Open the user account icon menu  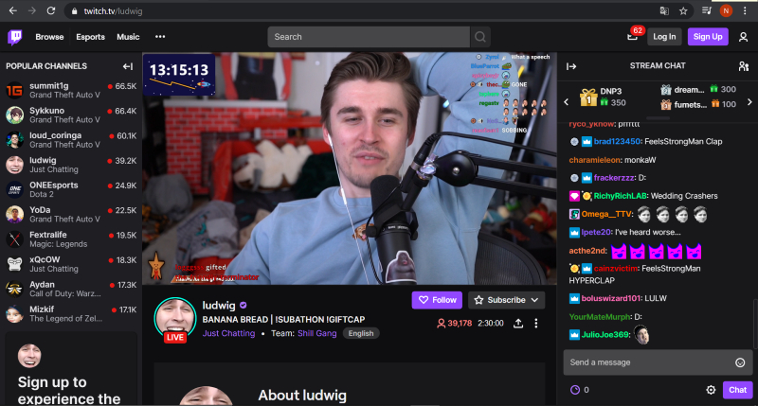(743, 37)
